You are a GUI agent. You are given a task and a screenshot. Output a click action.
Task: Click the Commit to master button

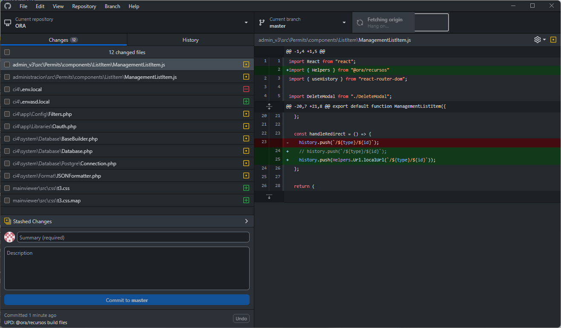(x=127, y=300)
